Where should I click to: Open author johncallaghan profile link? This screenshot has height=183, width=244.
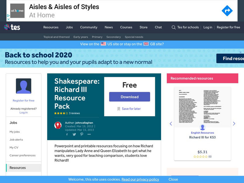84,123
